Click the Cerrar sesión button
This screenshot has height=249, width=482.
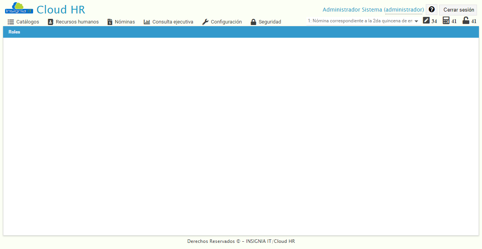coord(458,10)
